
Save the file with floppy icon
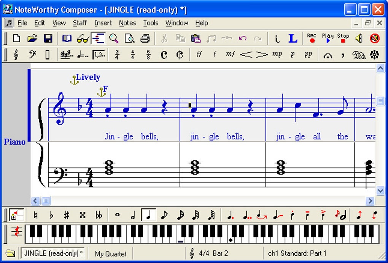(x=48, y=38)
